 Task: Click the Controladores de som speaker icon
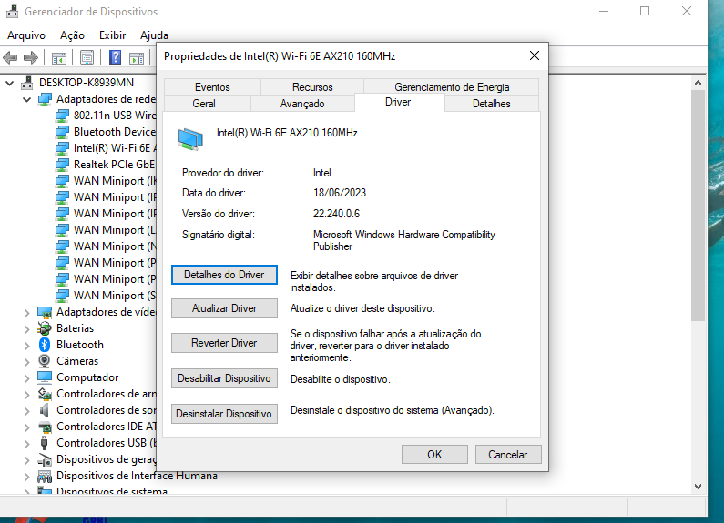[45, 410]
